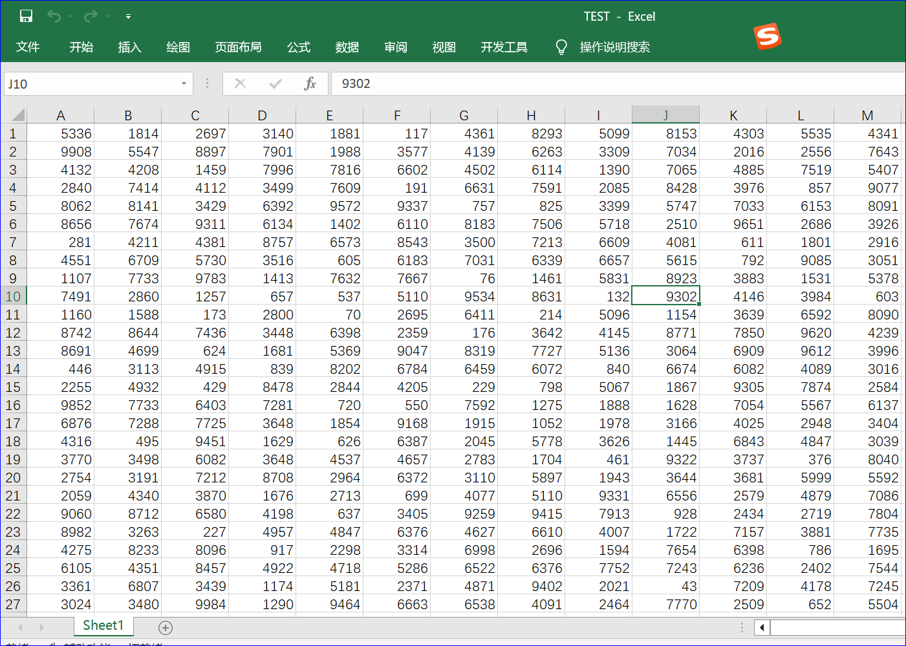906x646 pixels.
Task: Click cell C27 containing 9984
Action: [195, 604]
